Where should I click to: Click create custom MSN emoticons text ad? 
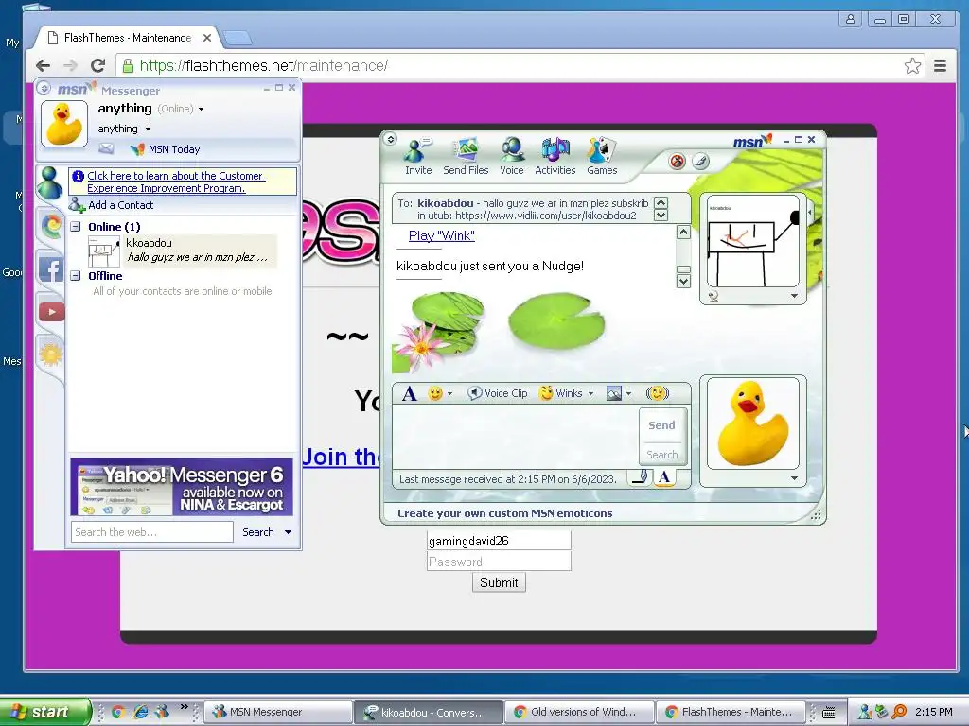[505, 513]
